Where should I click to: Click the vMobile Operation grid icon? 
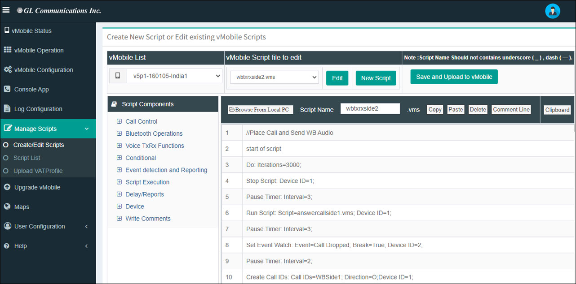[x=8, y=50]
